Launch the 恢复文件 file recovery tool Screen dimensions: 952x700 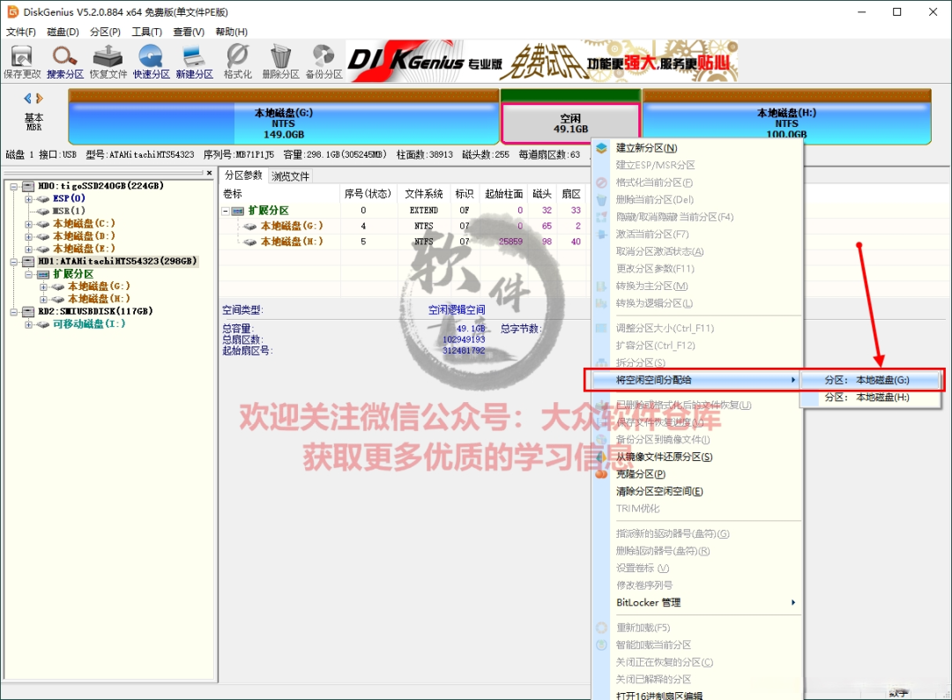[108, 62]
